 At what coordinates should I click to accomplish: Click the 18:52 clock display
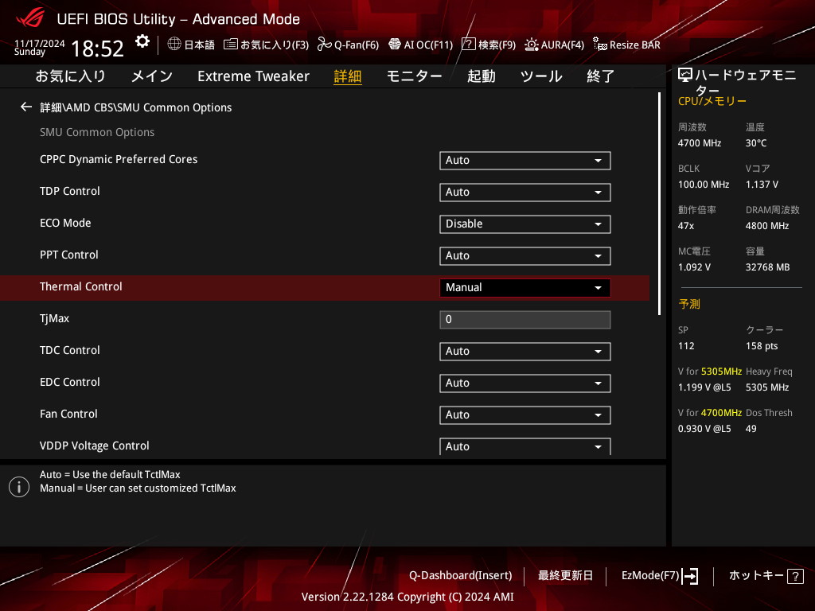97,49
